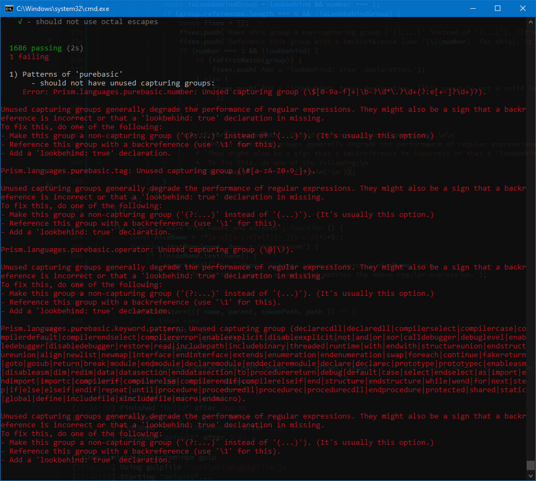Open the cmd.exe system menu icon
The height and width of the screenshot is (481, 536).
9,9
